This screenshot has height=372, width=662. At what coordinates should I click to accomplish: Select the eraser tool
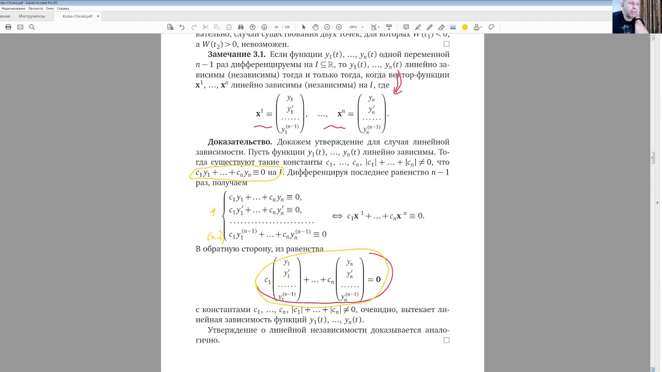coord(441,27)
